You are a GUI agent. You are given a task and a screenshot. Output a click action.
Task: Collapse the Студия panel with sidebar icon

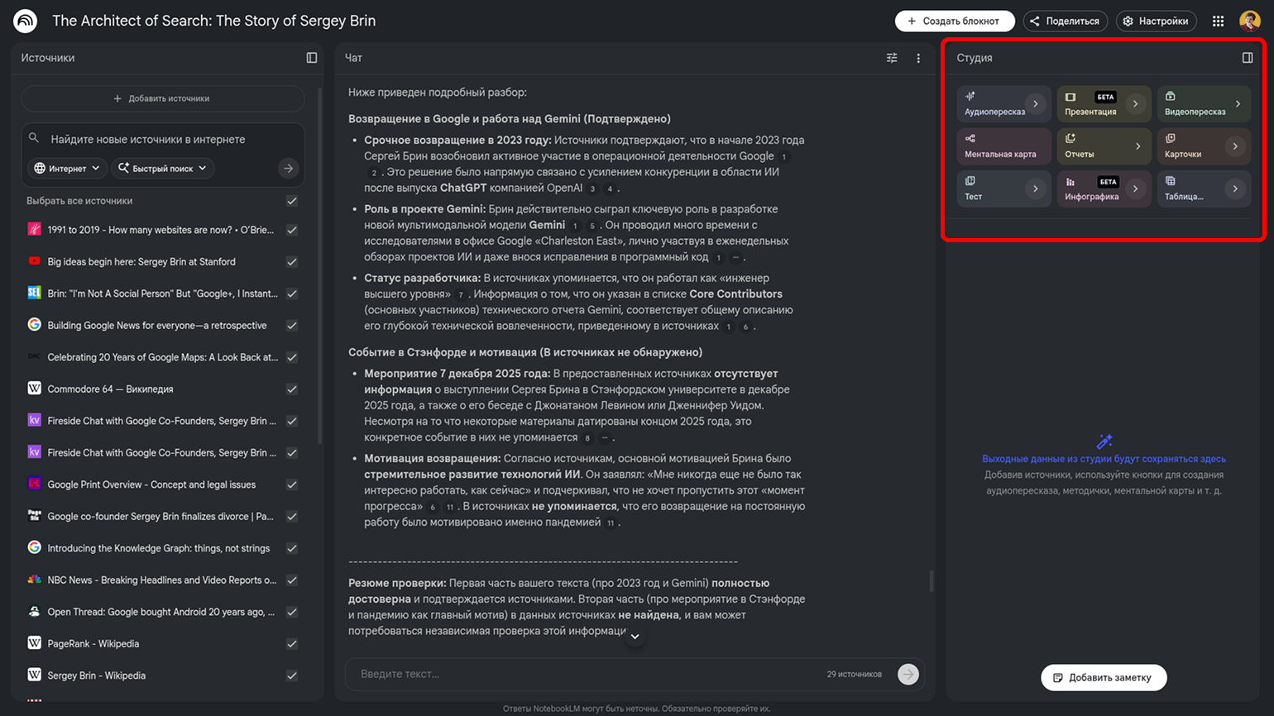pos(1248,58)
